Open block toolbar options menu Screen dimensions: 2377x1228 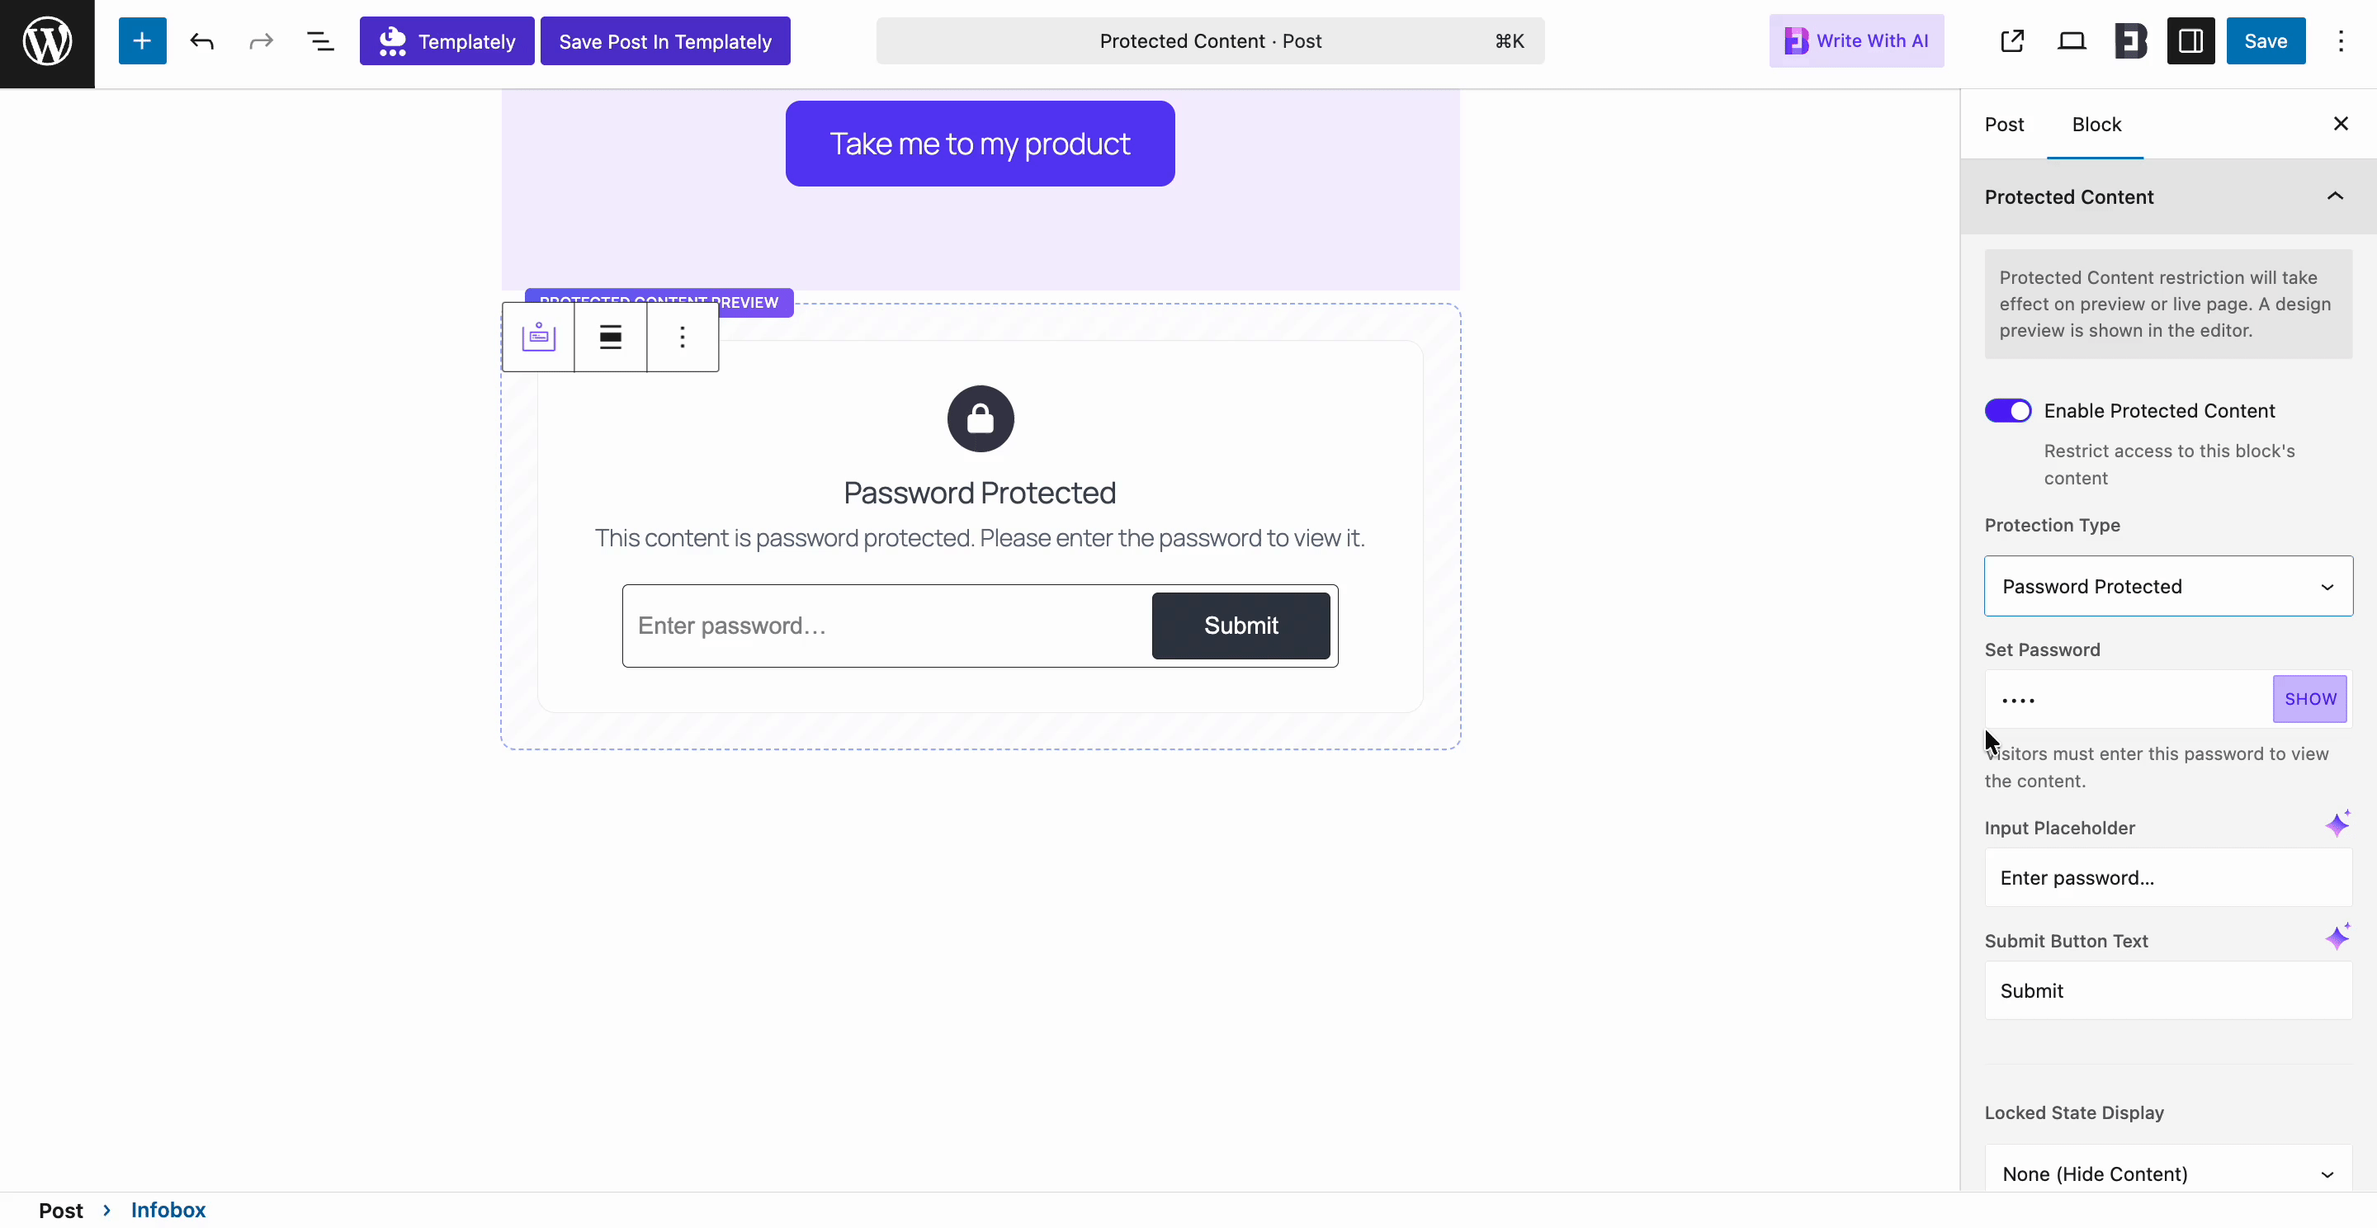pos(682,338)
